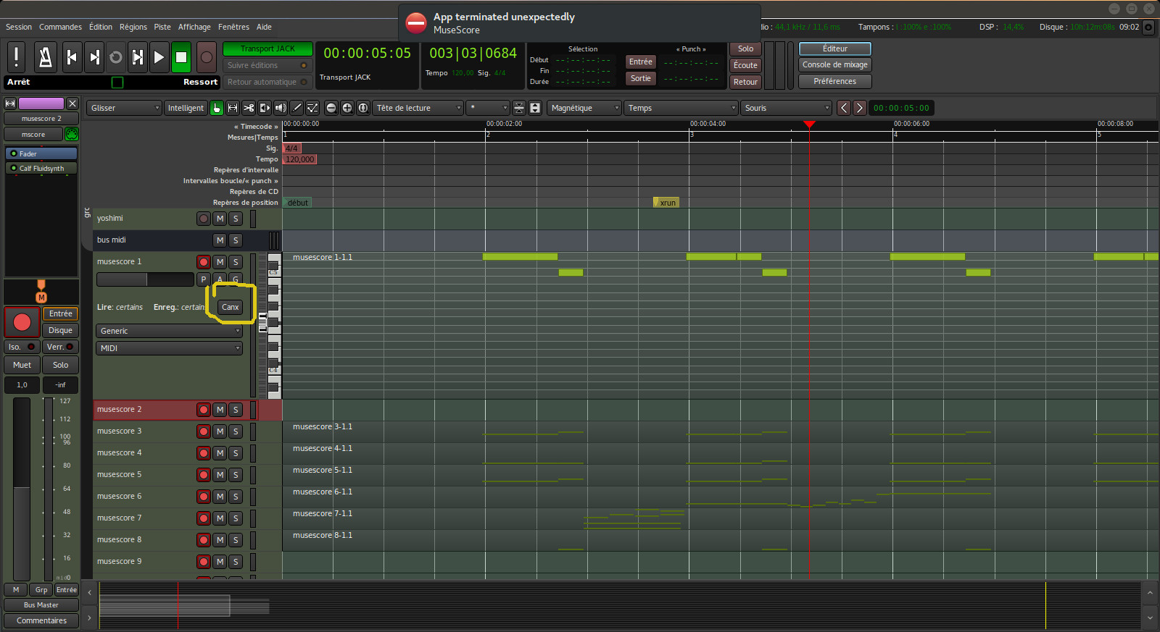Click the green transport Stop button
This screenshot has width=1160, height=632.
(x=181, y=57)
